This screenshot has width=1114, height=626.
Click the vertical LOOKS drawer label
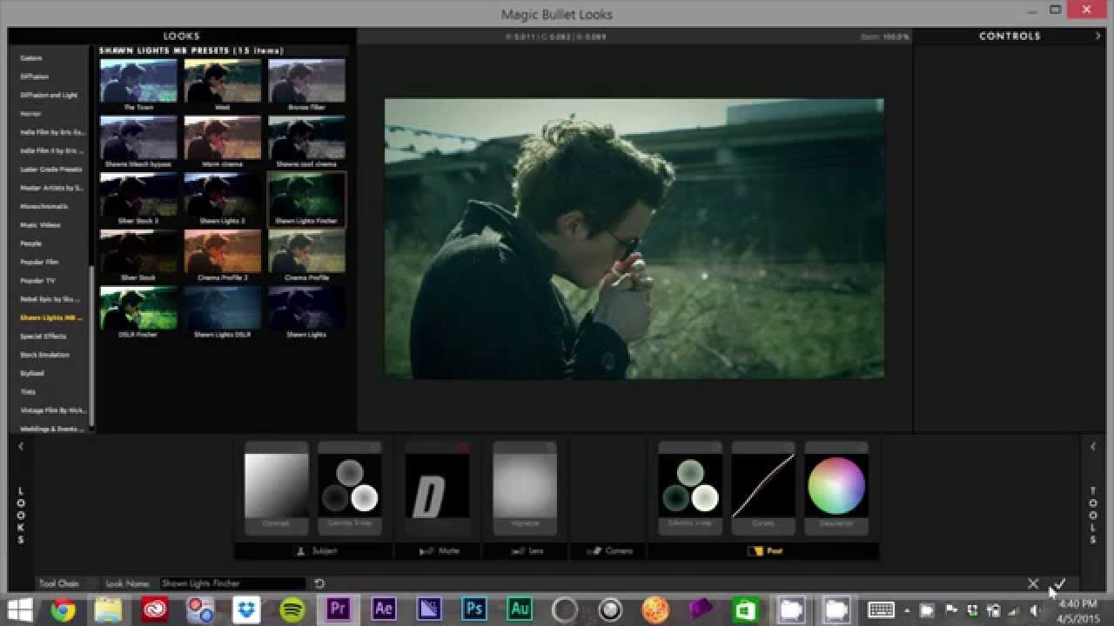(x=21, y=516)
